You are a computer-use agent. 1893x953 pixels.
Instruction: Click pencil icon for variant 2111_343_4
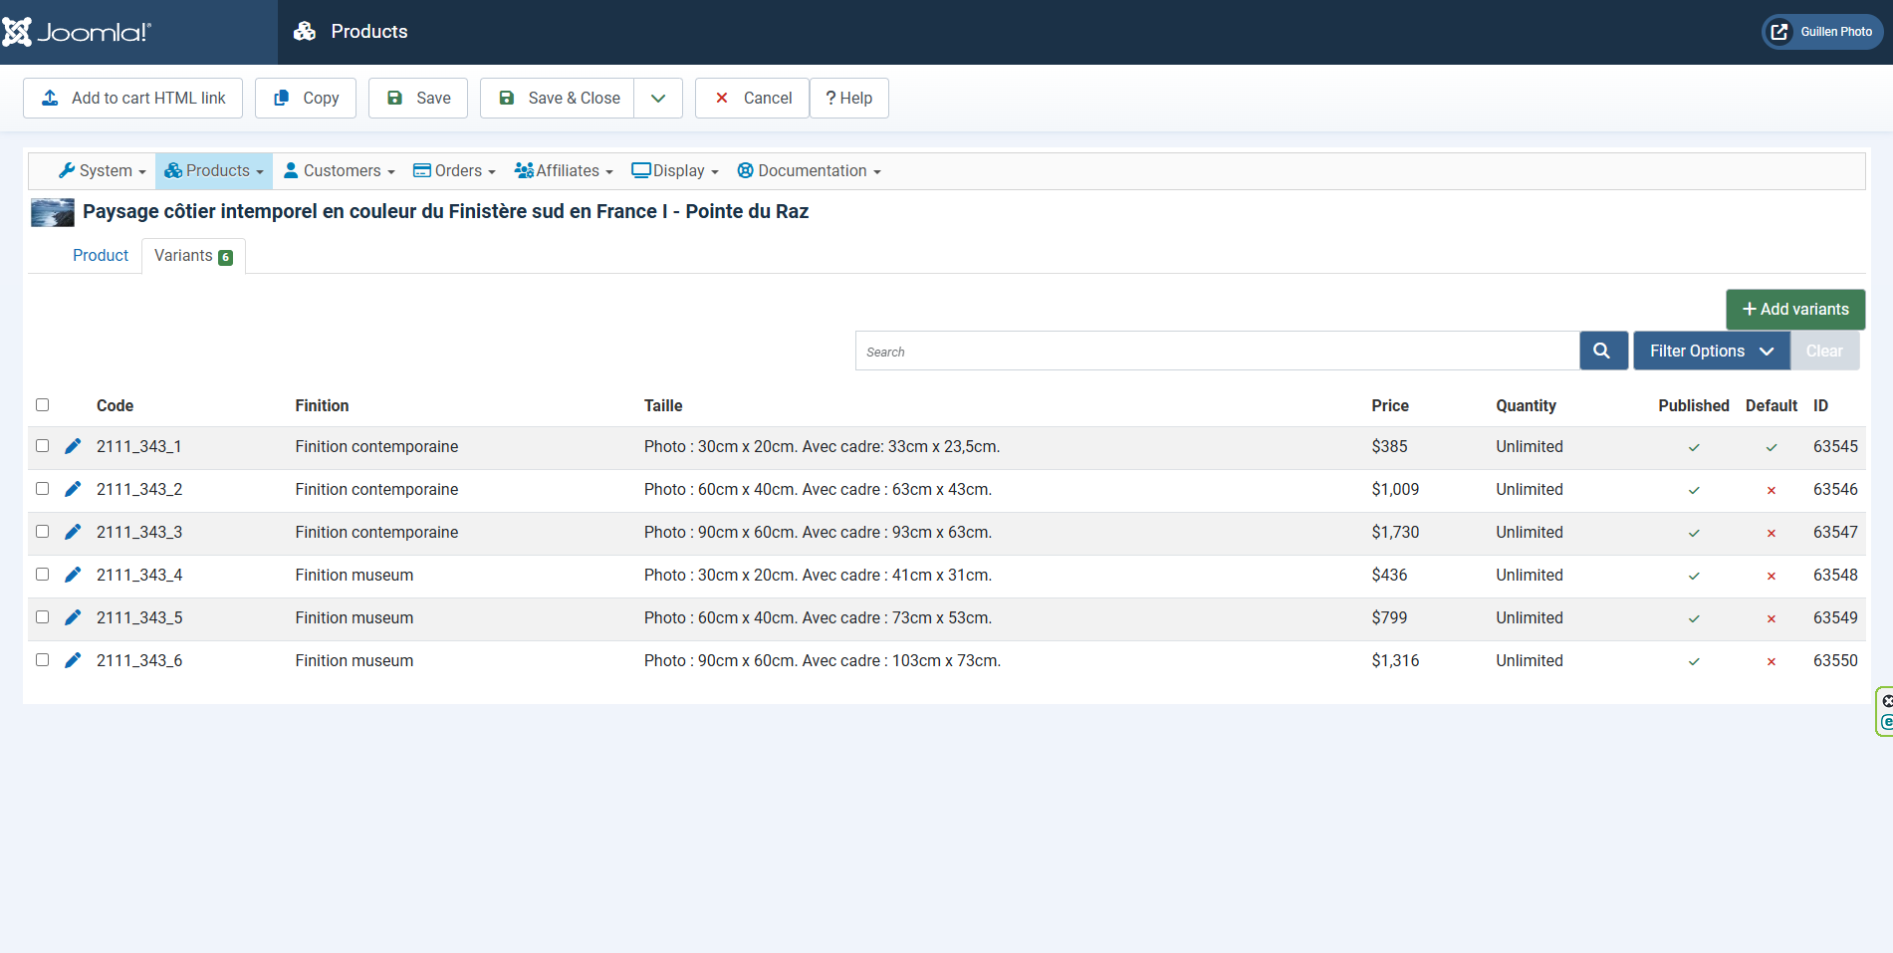coord(73,575)
